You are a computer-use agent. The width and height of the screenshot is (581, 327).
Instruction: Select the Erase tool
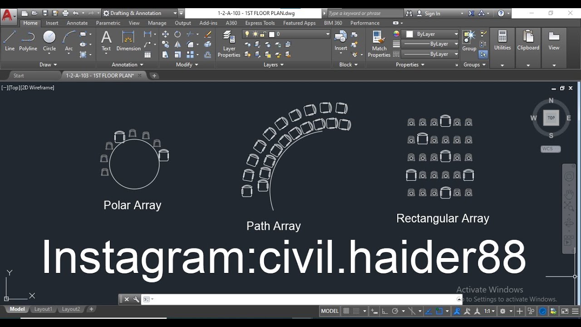208,34
